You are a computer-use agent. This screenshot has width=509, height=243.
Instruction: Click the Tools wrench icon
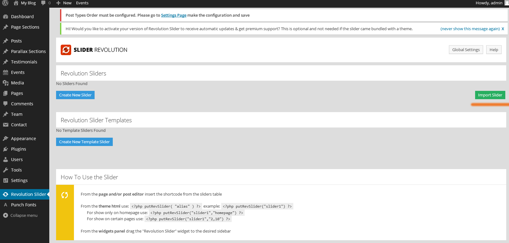pos(6,170)
